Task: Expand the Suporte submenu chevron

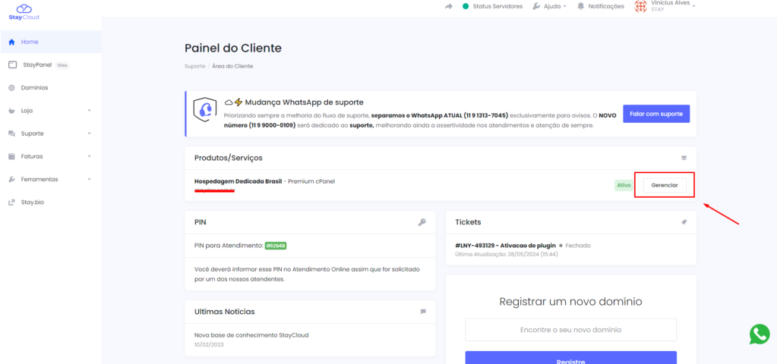Action: click(89, 133)
